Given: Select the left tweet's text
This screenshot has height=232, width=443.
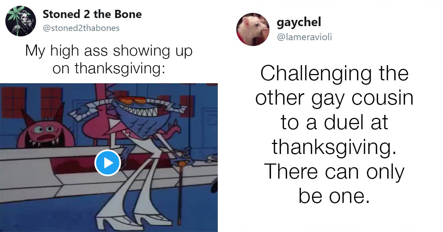Looking at the screenshot, I should click(108, 59).
